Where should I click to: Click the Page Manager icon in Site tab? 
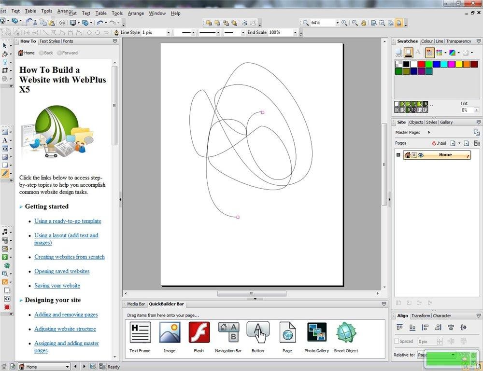tap(477, 143)
